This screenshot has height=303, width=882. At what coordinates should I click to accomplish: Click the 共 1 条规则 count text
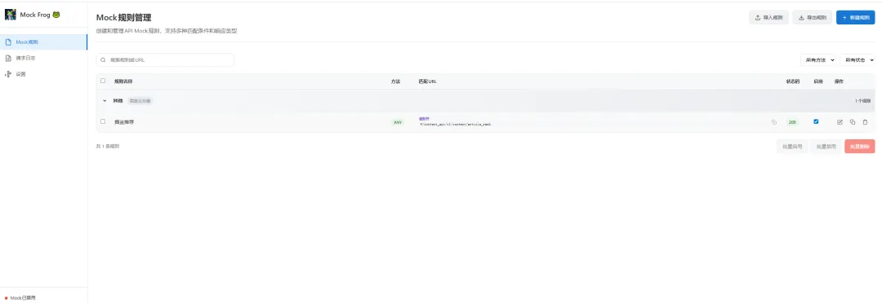[x=108, y=147]
